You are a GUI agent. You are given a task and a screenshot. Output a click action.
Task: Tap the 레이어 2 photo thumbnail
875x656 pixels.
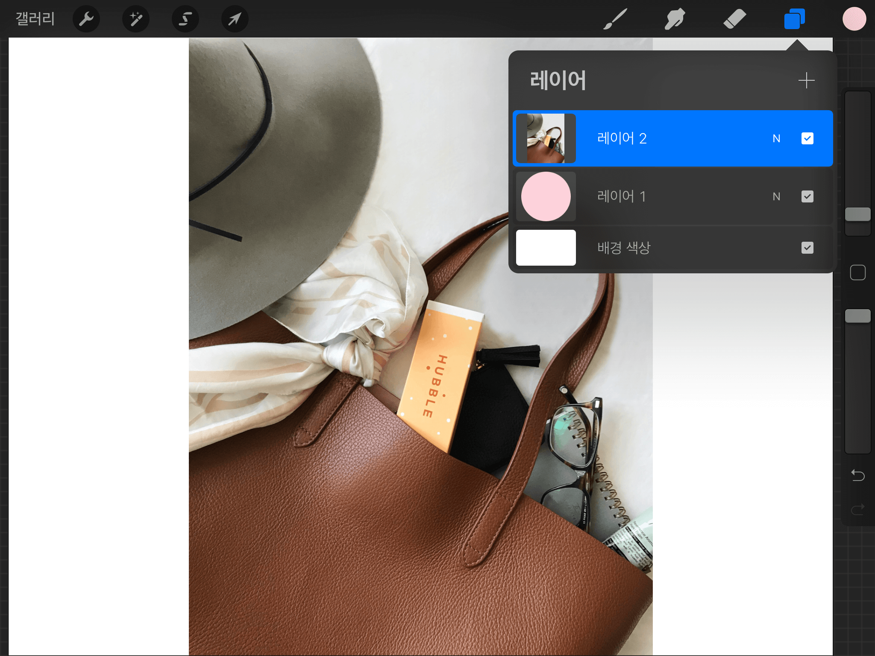546,138
